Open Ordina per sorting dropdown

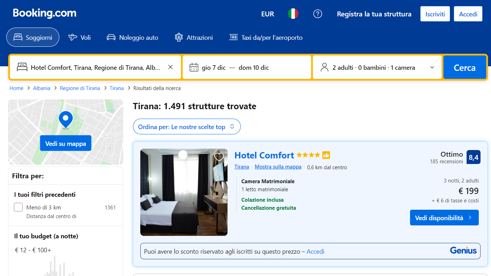(187, 127)
